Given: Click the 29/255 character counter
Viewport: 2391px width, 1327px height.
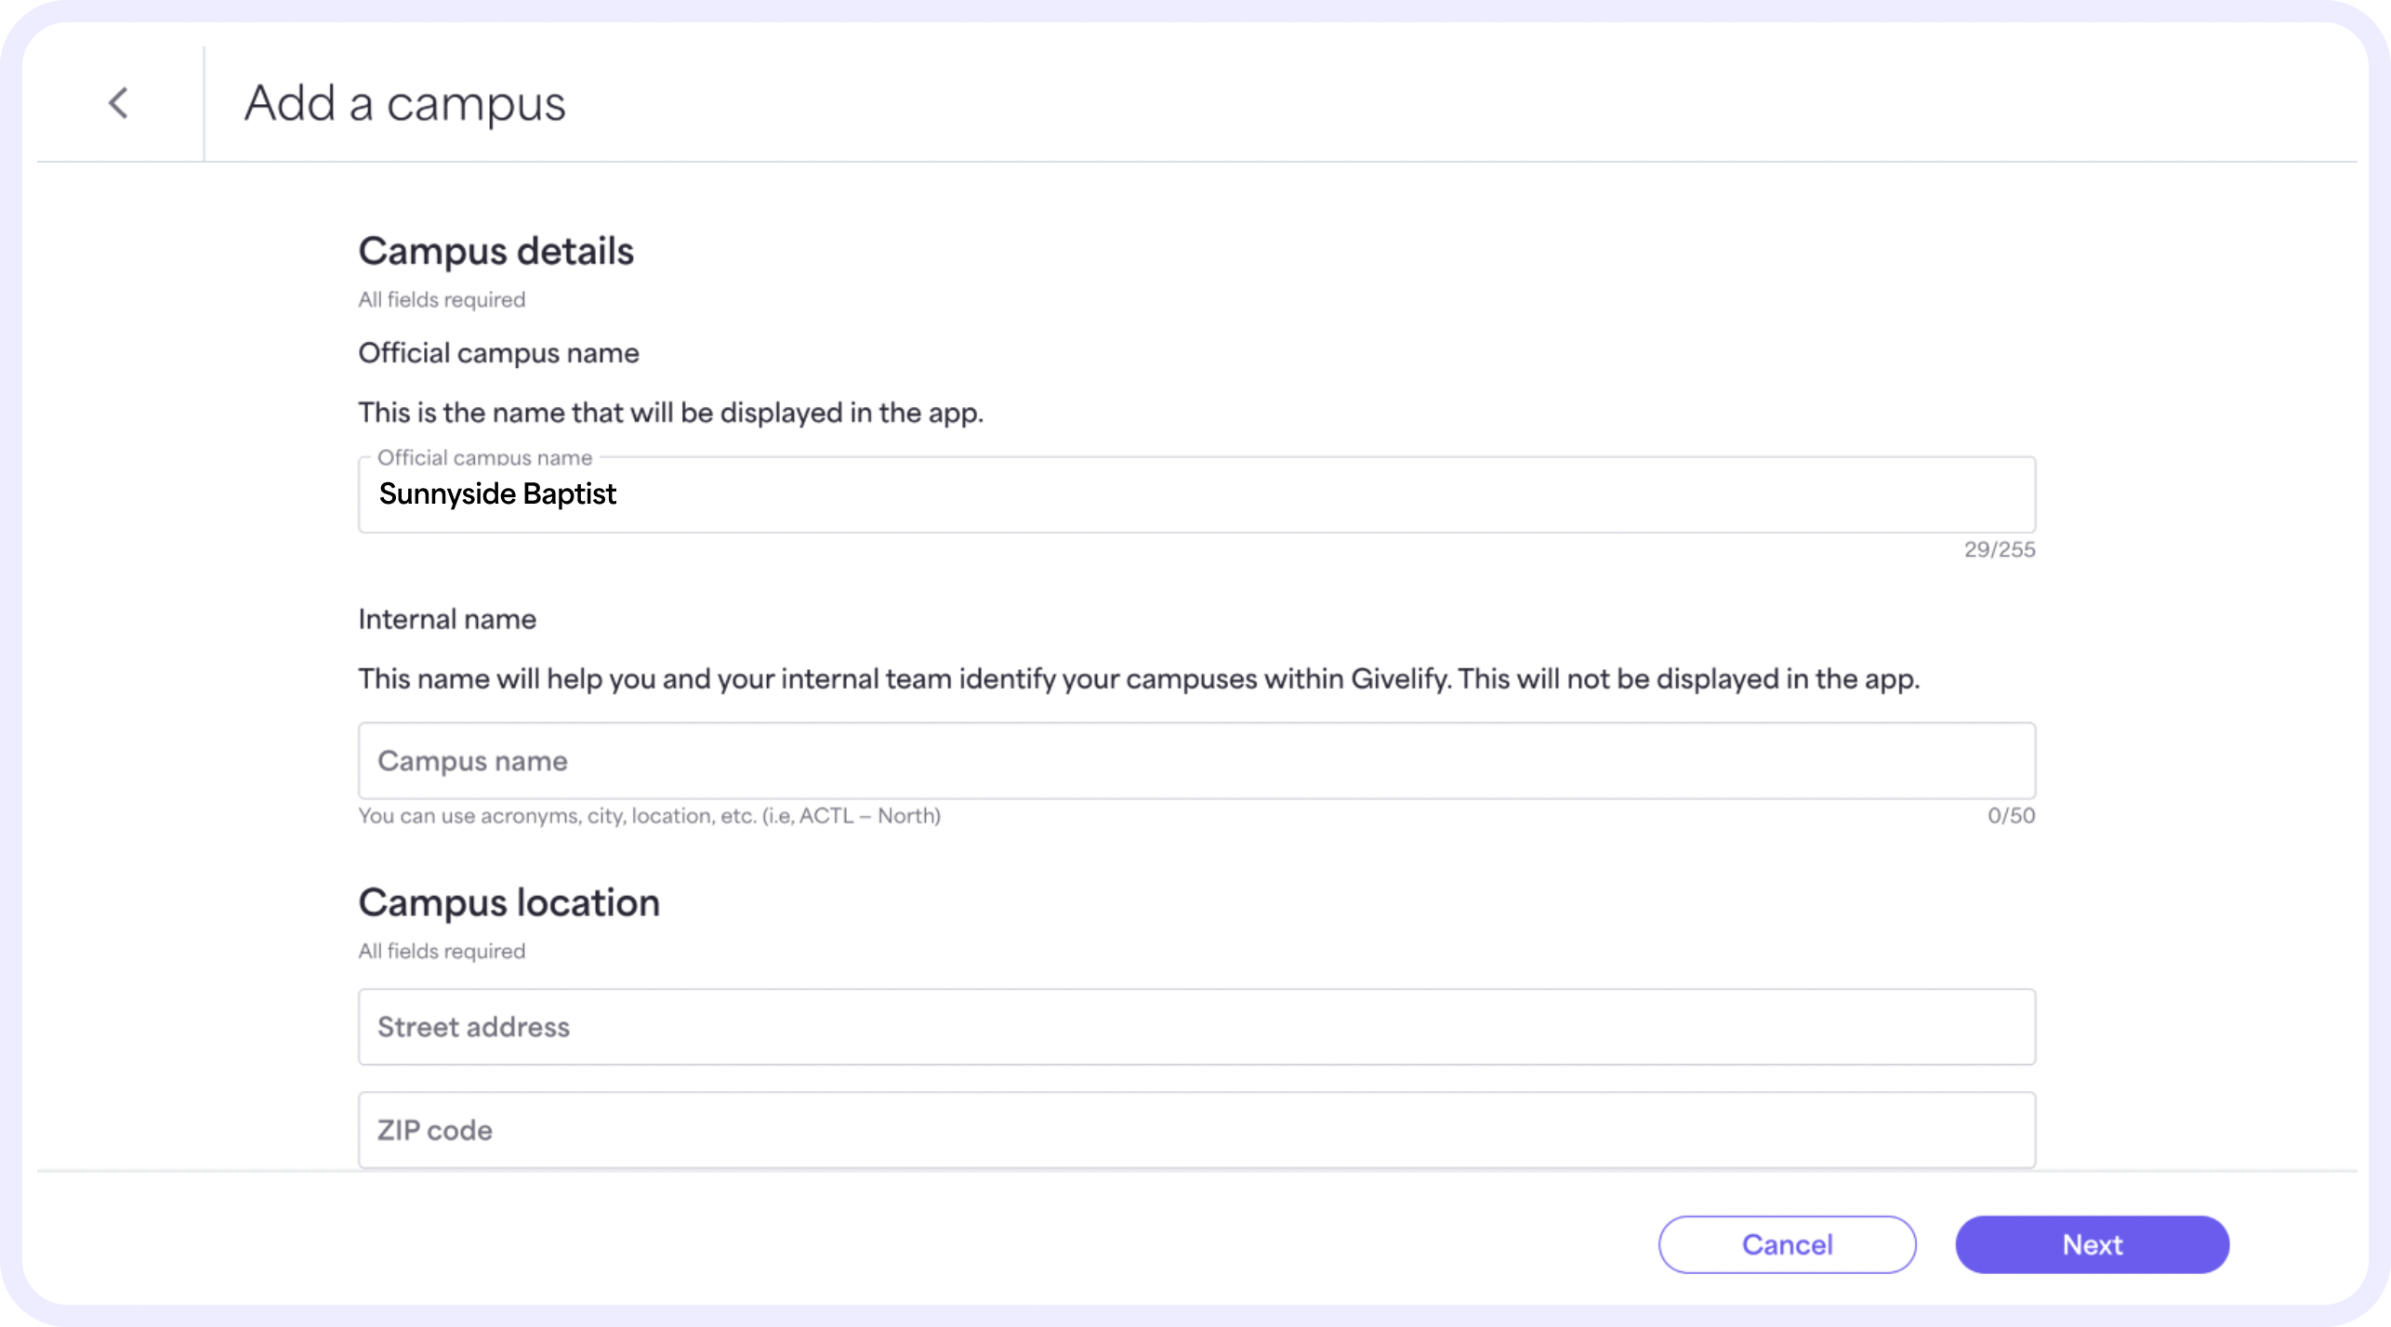Looking at the screenshot, I should (1999, 549).
